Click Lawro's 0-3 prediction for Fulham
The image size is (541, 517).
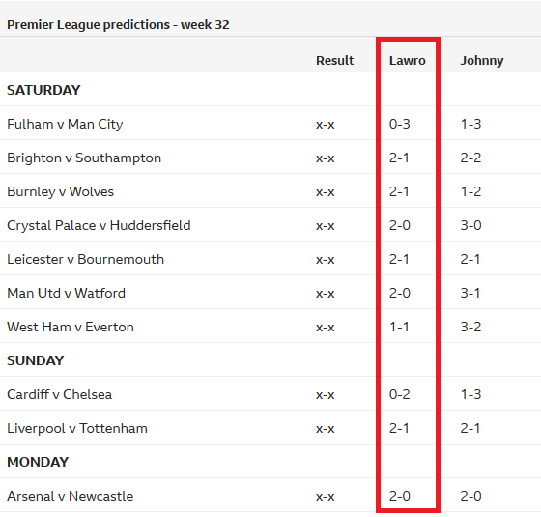400,124
